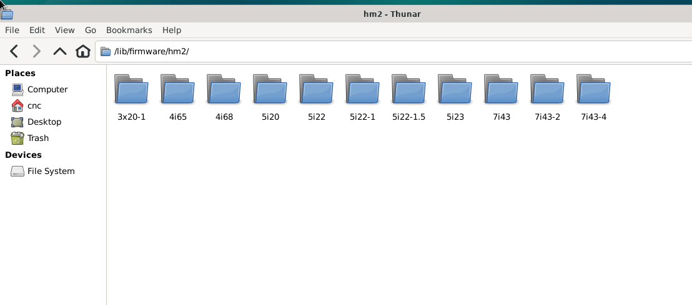The height and width of the screenshot is (305, 692).
Task: Go up to the parent folder
Action: pos(59,51)
